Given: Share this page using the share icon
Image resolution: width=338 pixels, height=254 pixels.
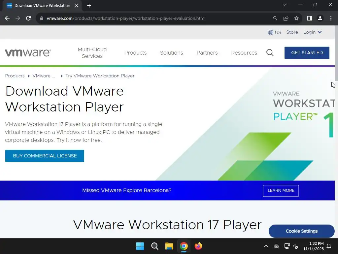Looking at the screenshot, I should click(x=286, y=19).
